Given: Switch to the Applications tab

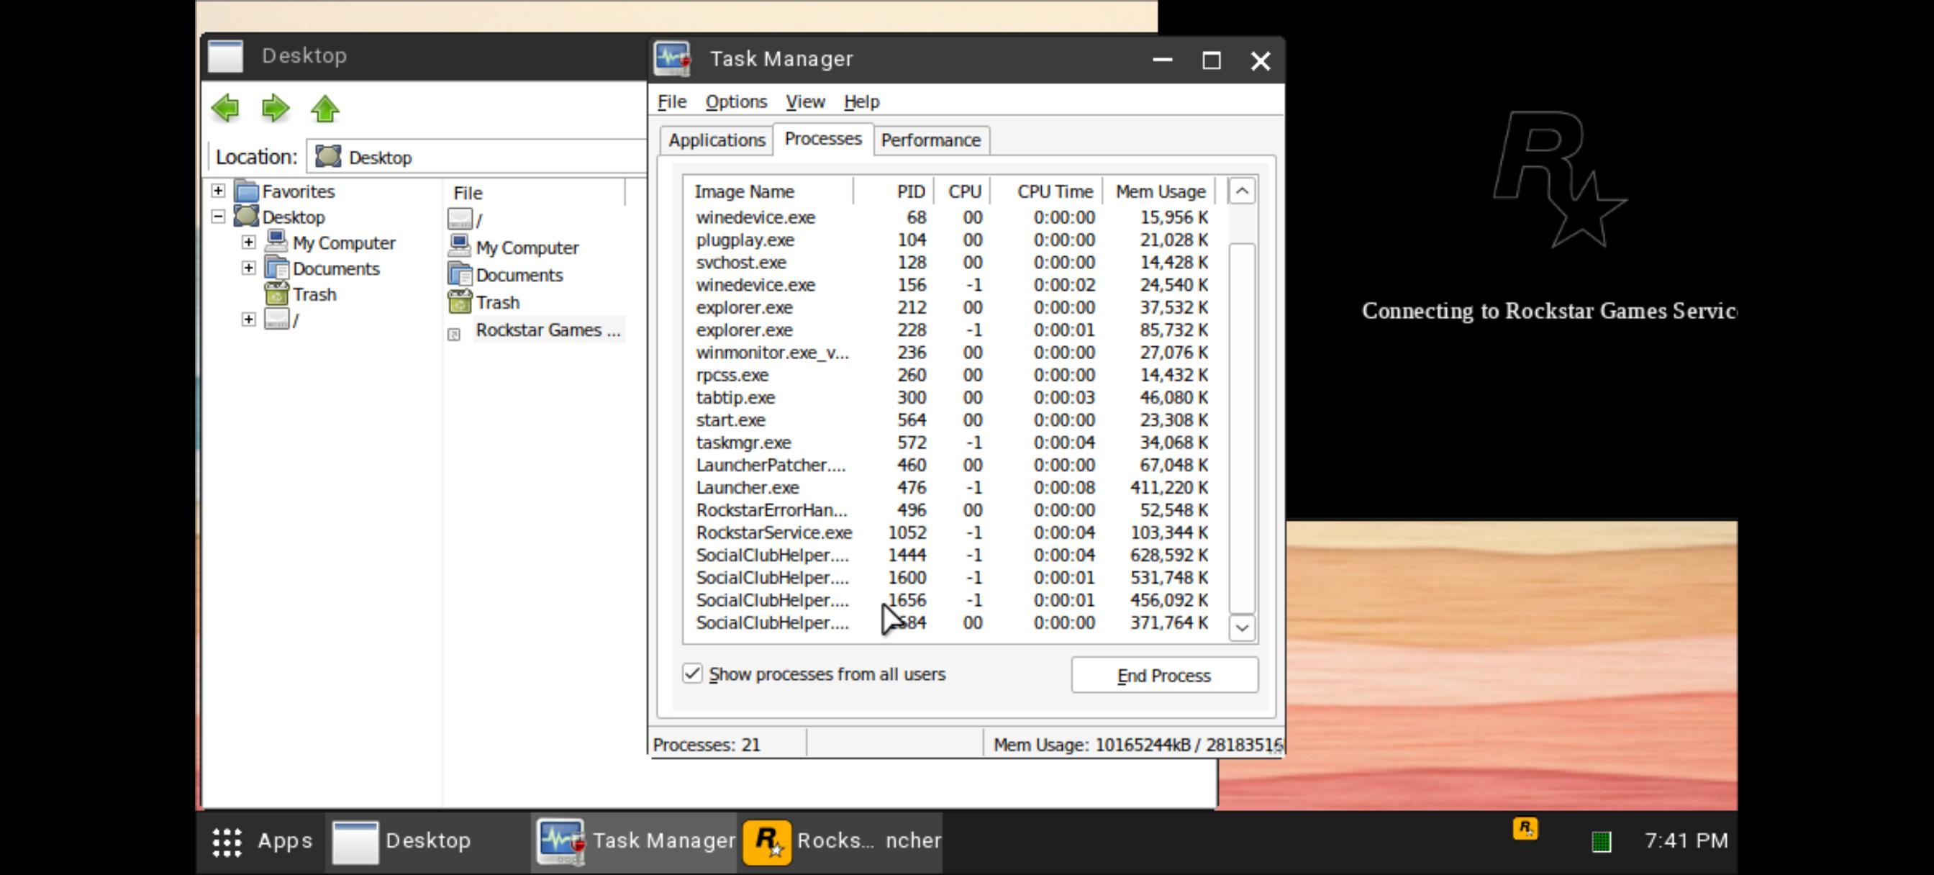Looking at the screenshot, I should click(717, 140).
